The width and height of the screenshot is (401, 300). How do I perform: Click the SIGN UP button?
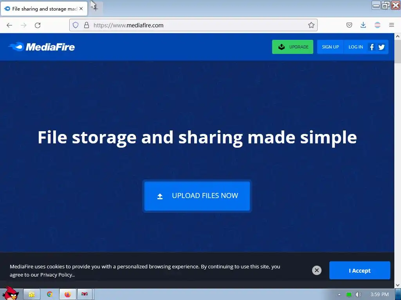coord(330,47)
